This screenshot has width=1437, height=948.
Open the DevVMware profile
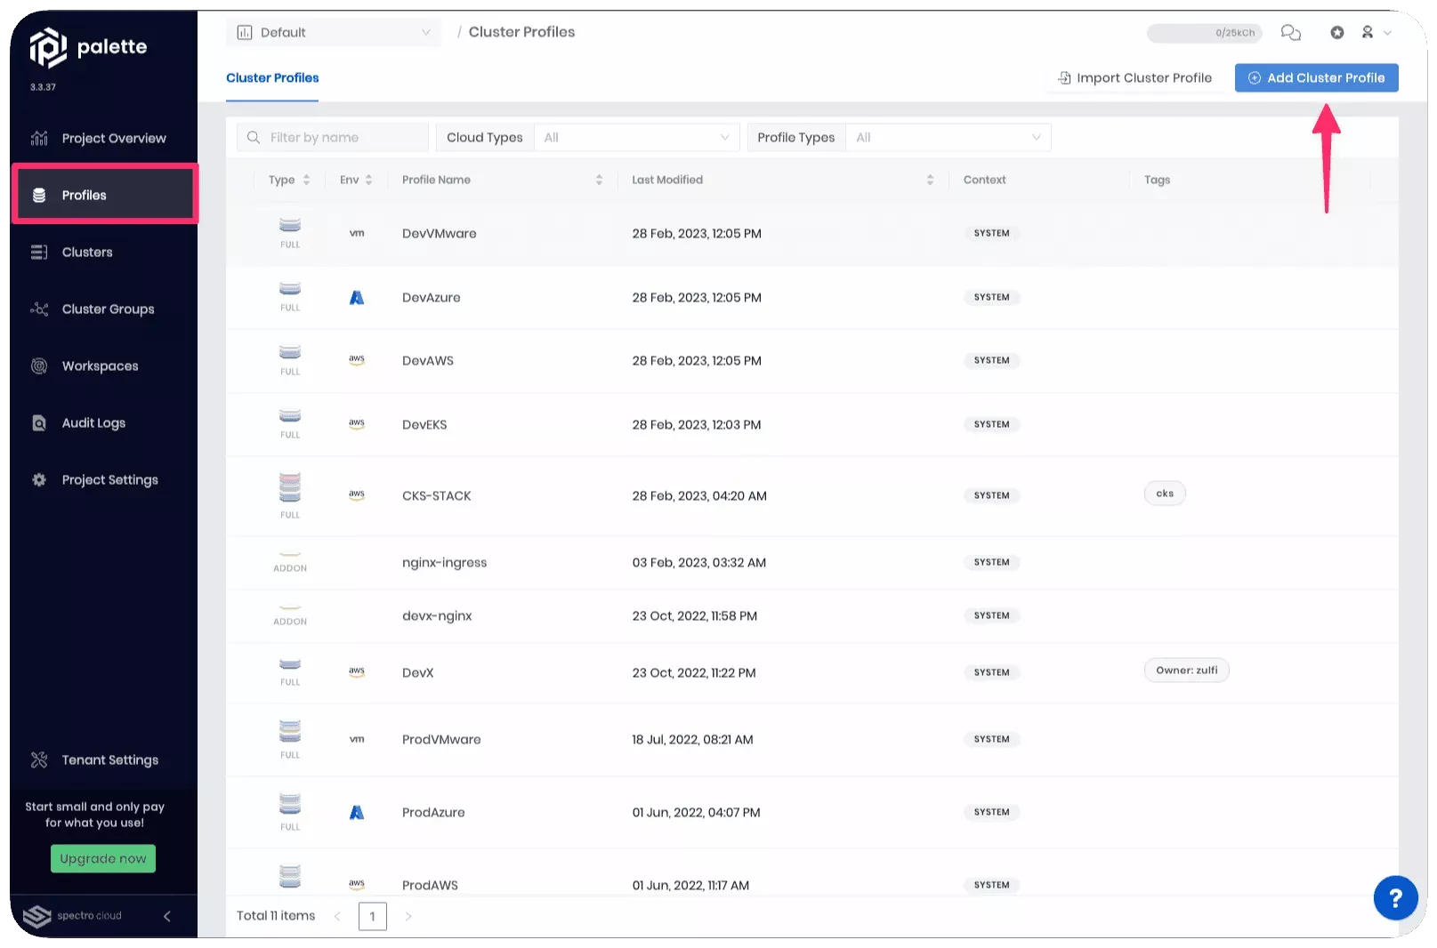point(439,234)
